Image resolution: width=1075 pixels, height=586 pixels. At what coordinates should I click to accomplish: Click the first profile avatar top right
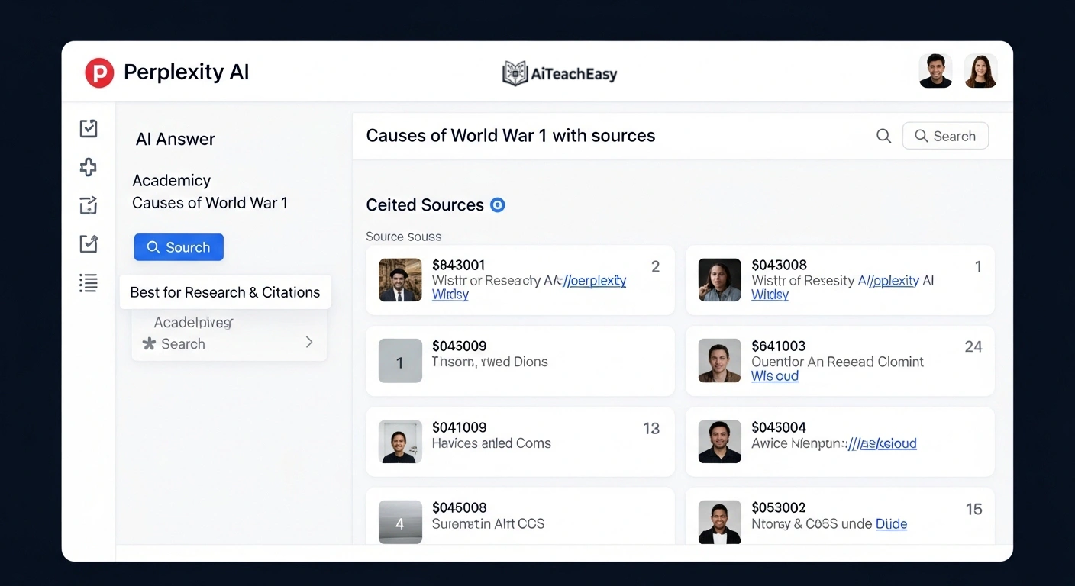(x=935, y=70)
